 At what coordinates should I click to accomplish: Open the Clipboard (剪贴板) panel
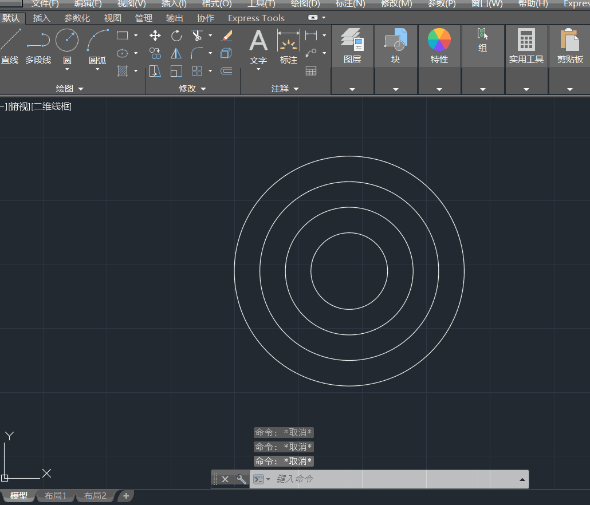[x=570, y=46]
